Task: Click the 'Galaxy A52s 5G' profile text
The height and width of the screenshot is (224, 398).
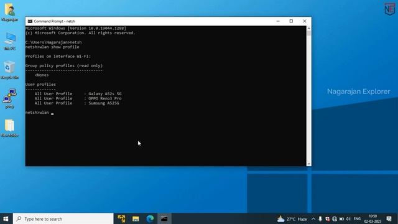Action: coord(105,94)
